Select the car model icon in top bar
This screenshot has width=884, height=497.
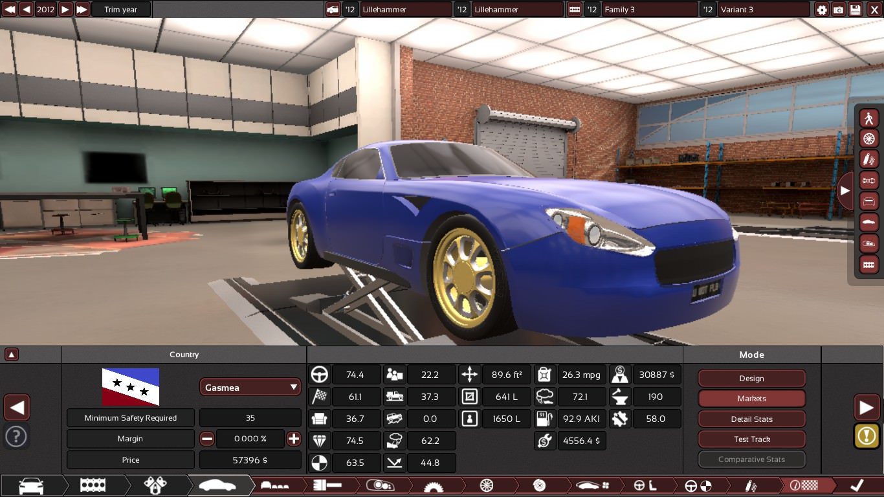pyautogui.click(x=333, y=9)
